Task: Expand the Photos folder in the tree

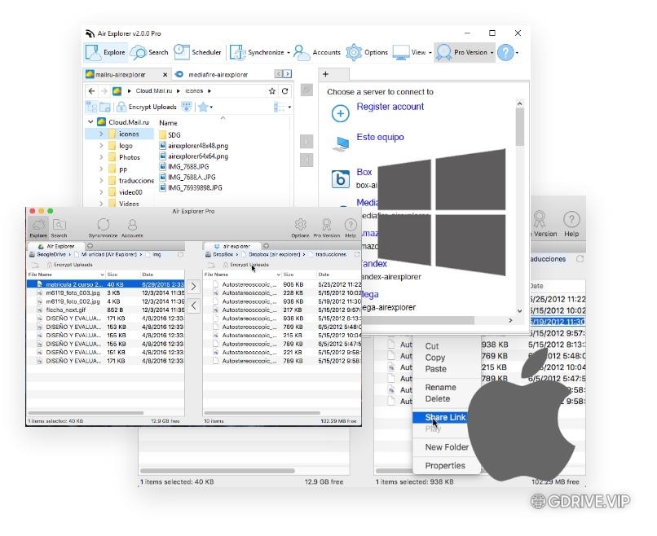Action: tap(101, 157)
